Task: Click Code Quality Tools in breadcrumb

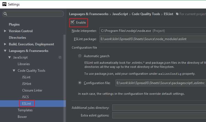Action: click(x=146, y=14)
